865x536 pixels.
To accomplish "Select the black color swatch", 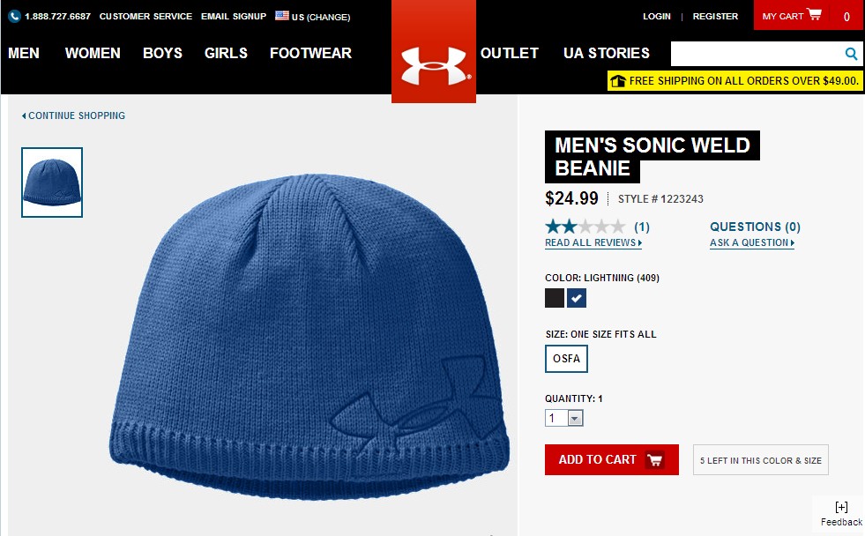I will point(555,298).
